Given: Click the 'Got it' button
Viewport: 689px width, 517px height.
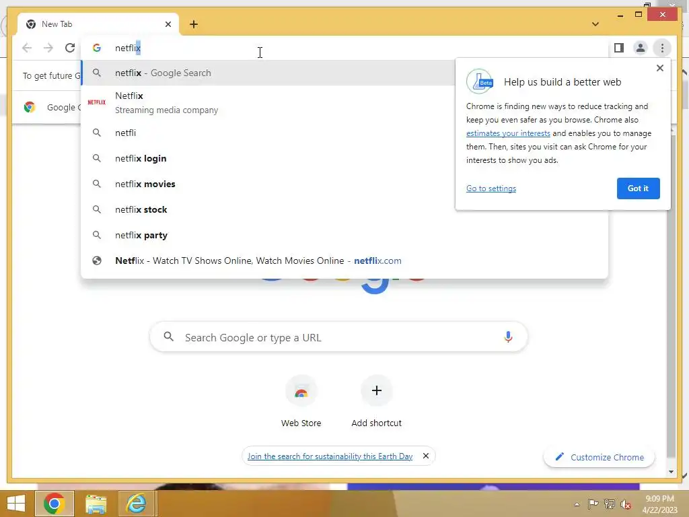Looking at the screenshot, I should 638,188.
